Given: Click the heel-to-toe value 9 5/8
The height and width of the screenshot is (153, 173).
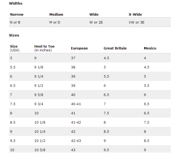Looking at the screenshot, I should click(39, 95).
